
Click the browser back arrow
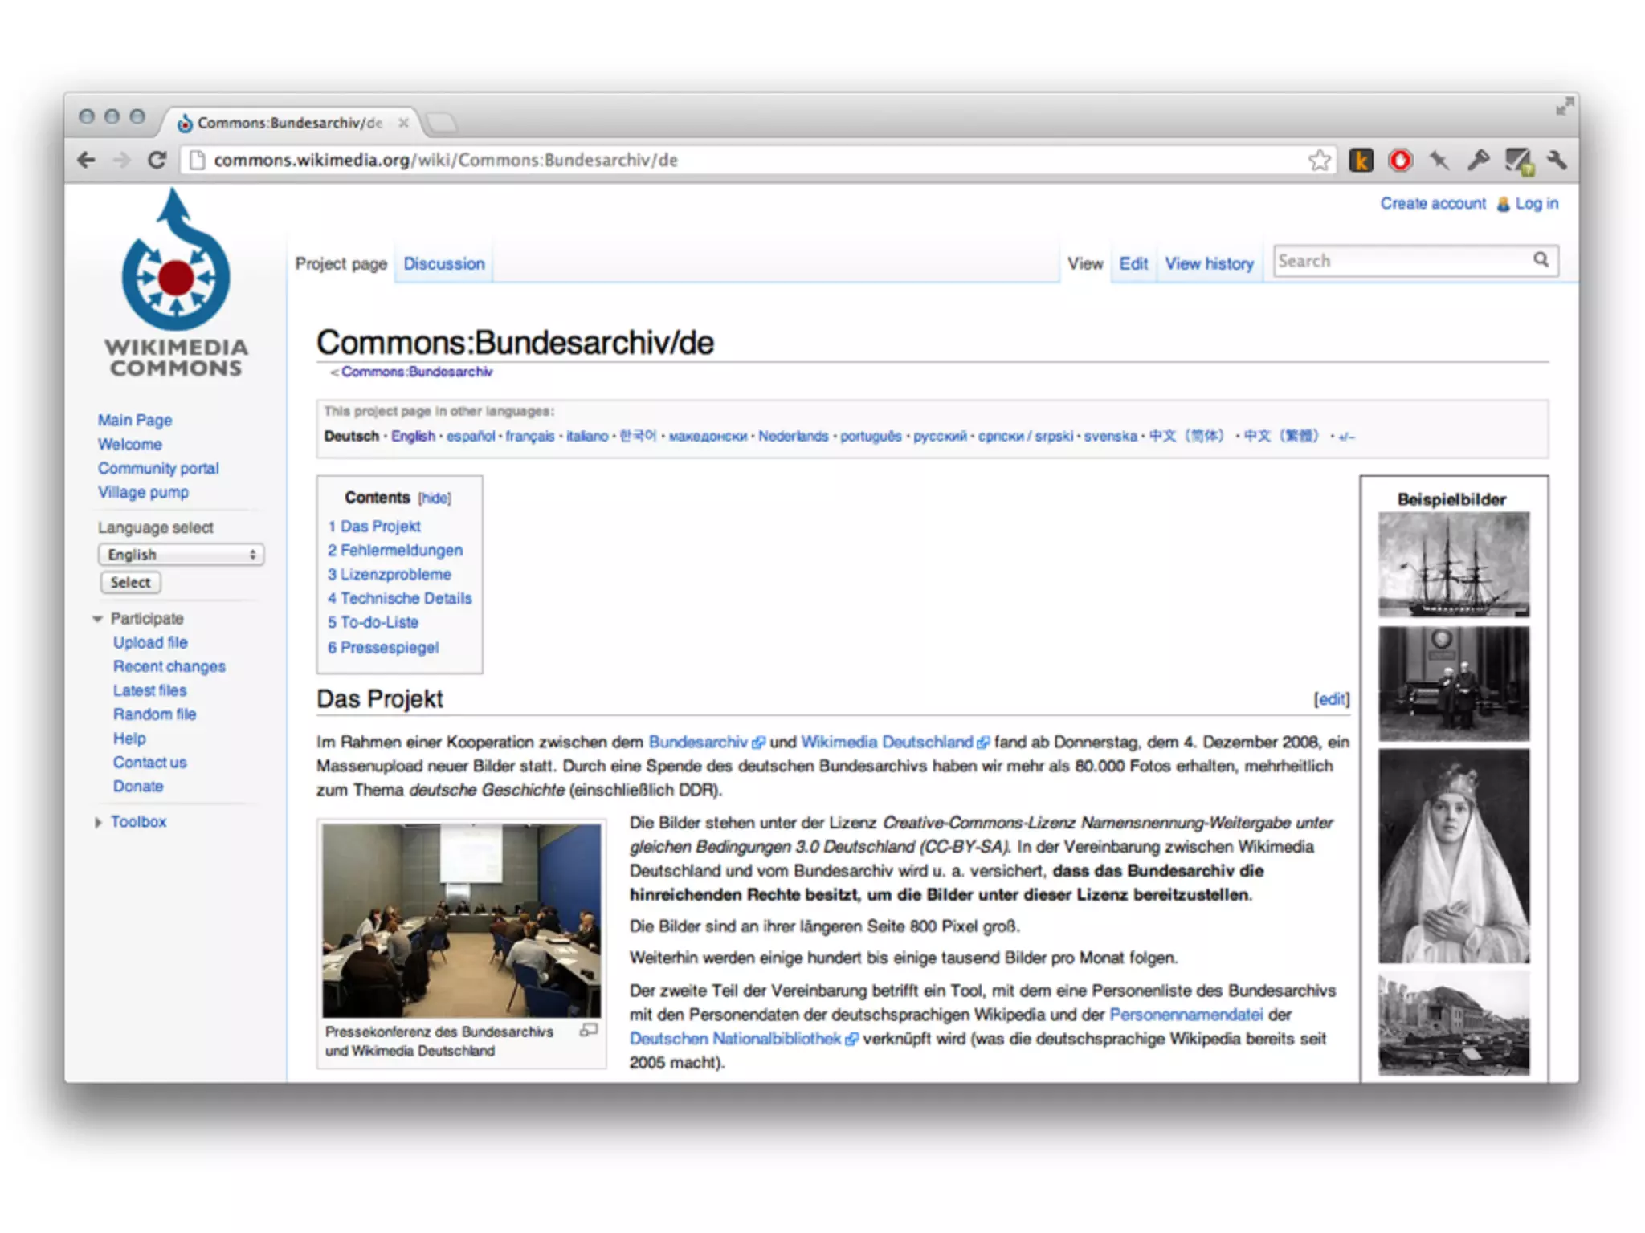point(87,160)
